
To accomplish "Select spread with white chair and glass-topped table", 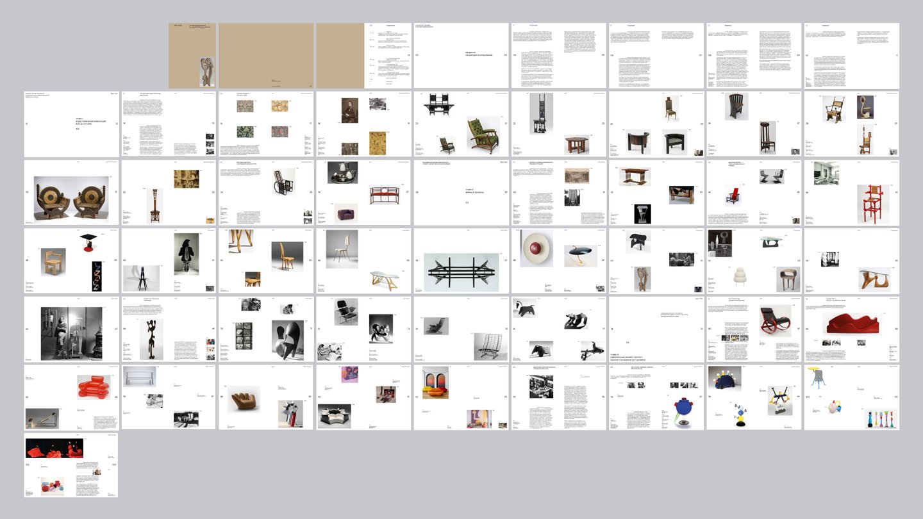I will point(363,261).
